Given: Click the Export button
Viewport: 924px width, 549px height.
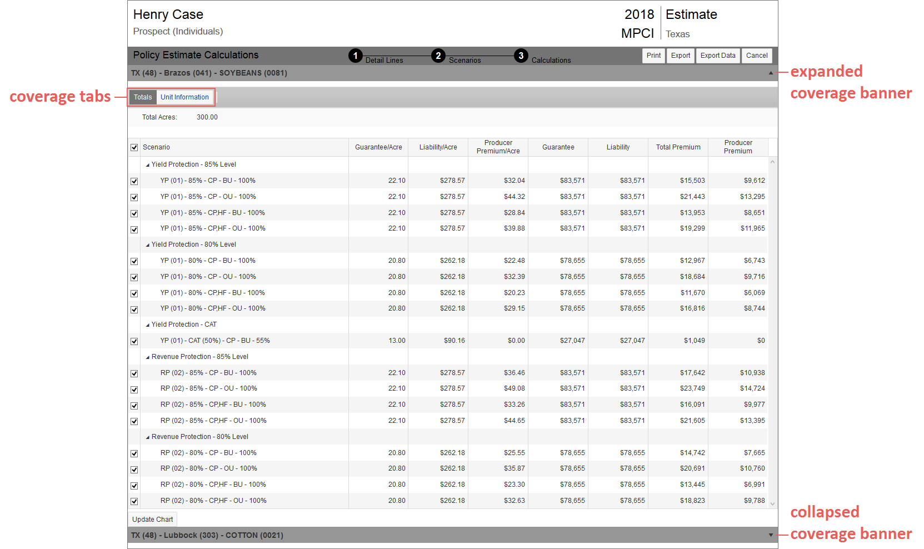Looking at the screenshot, I should click(x=680, y=56).
